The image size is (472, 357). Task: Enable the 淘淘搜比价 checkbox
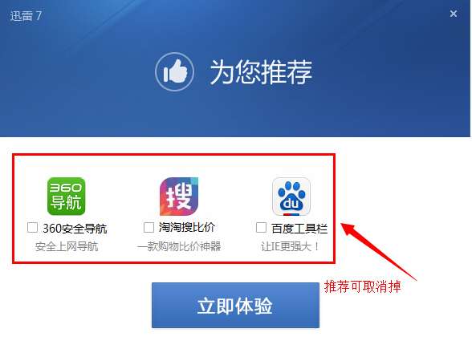click(x=149, y=227)
